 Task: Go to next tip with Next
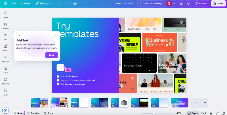52,55
